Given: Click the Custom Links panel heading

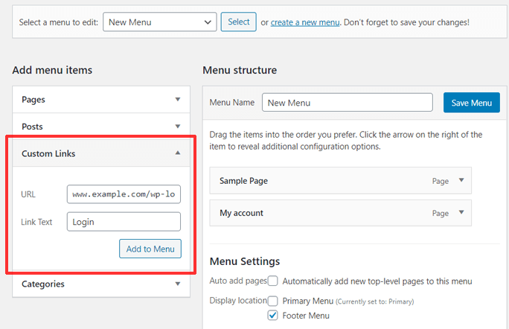Looking at the screenshot, I should (x=48, y=153).
